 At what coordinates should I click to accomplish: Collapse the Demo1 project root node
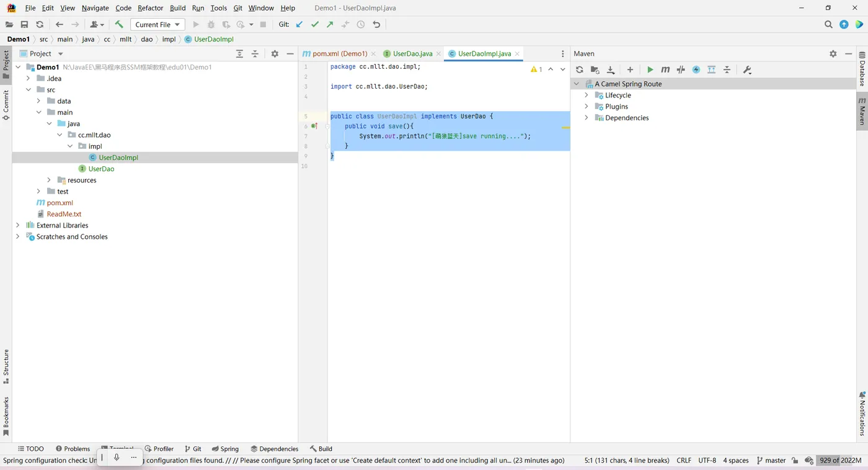18,67
